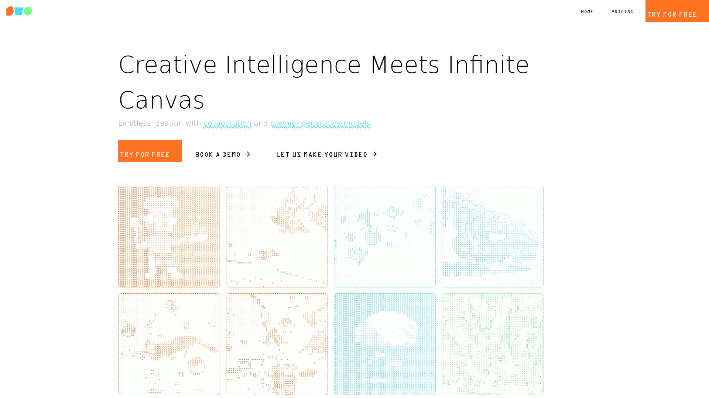
Task: Open the dense blue thumbnail in the bottom row
Action: (385, 344)
